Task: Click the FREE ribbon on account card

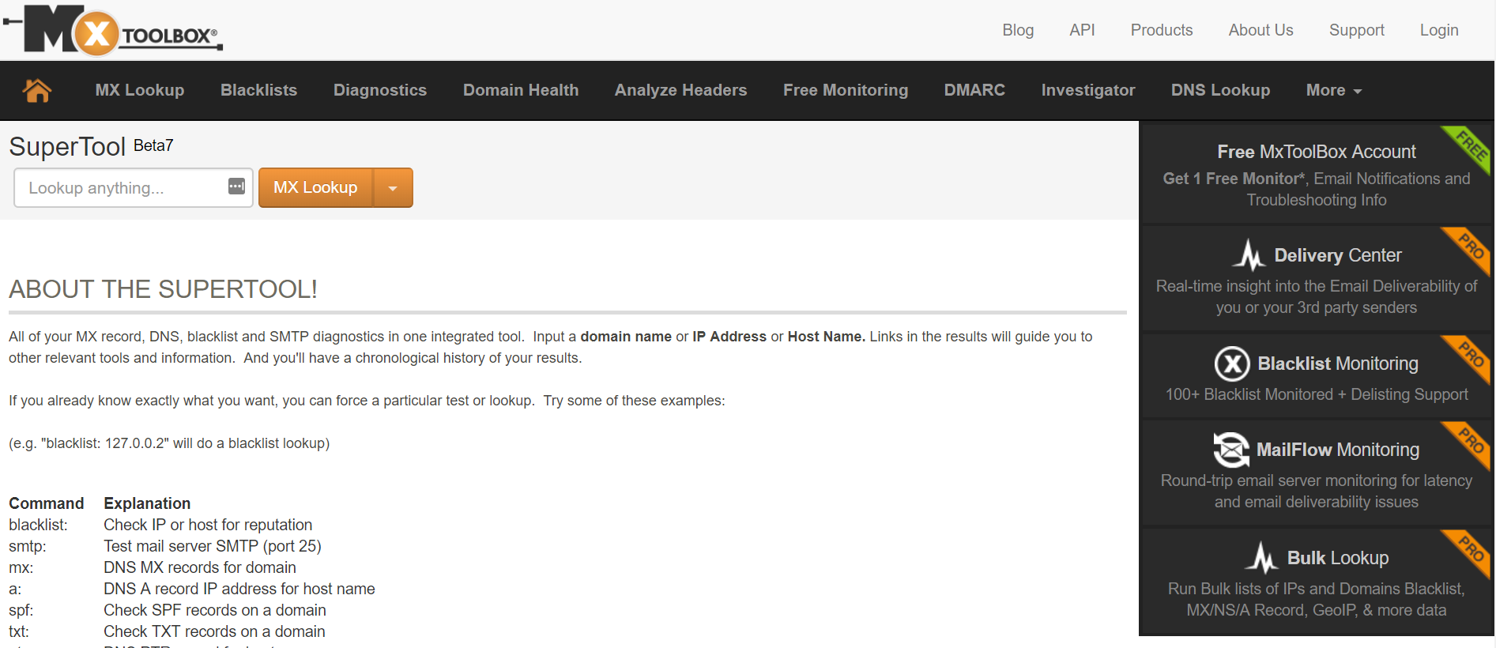Action: 1468,149
